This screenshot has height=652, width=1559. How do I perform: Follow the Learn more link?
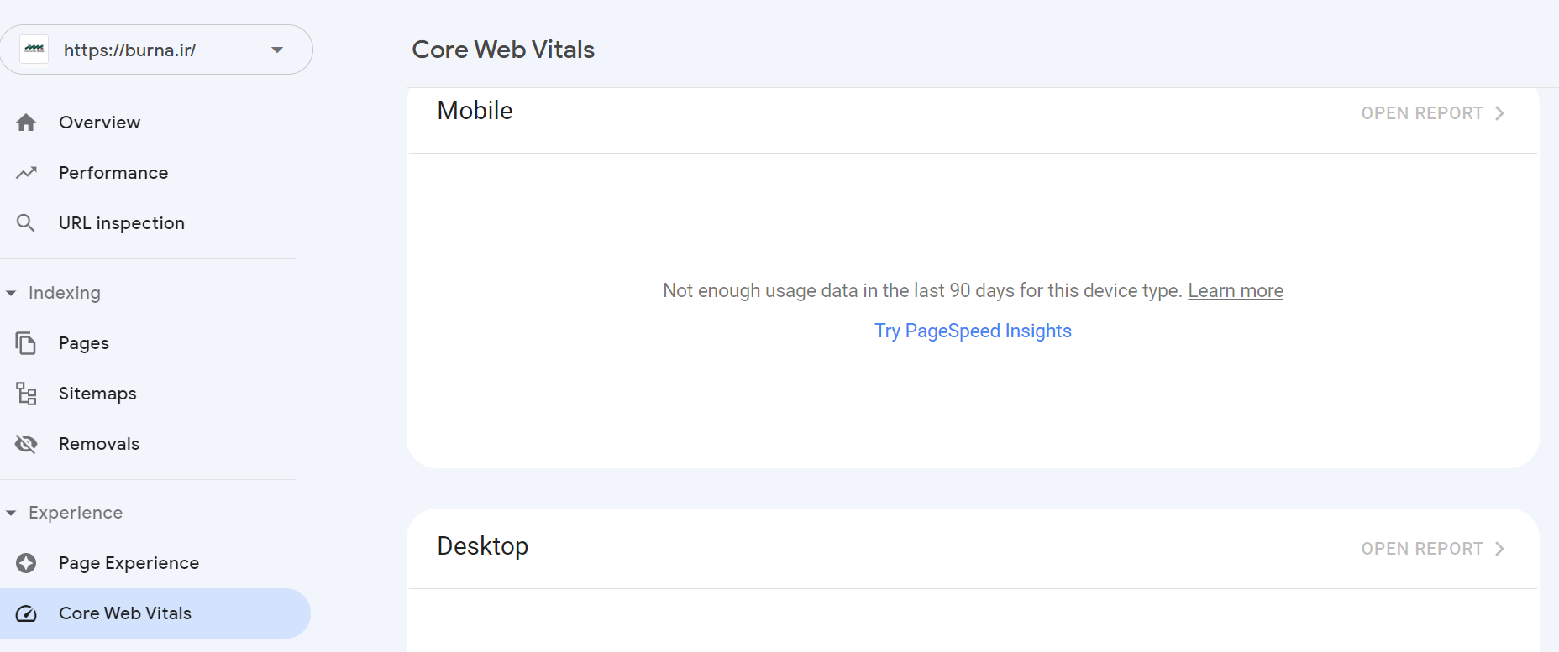coord(1235,290)
